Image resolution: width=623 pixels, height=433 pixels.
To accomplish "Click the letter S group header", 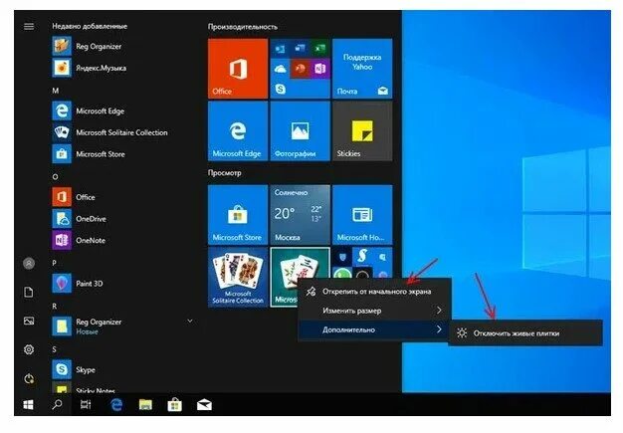I will click(55, 349).
